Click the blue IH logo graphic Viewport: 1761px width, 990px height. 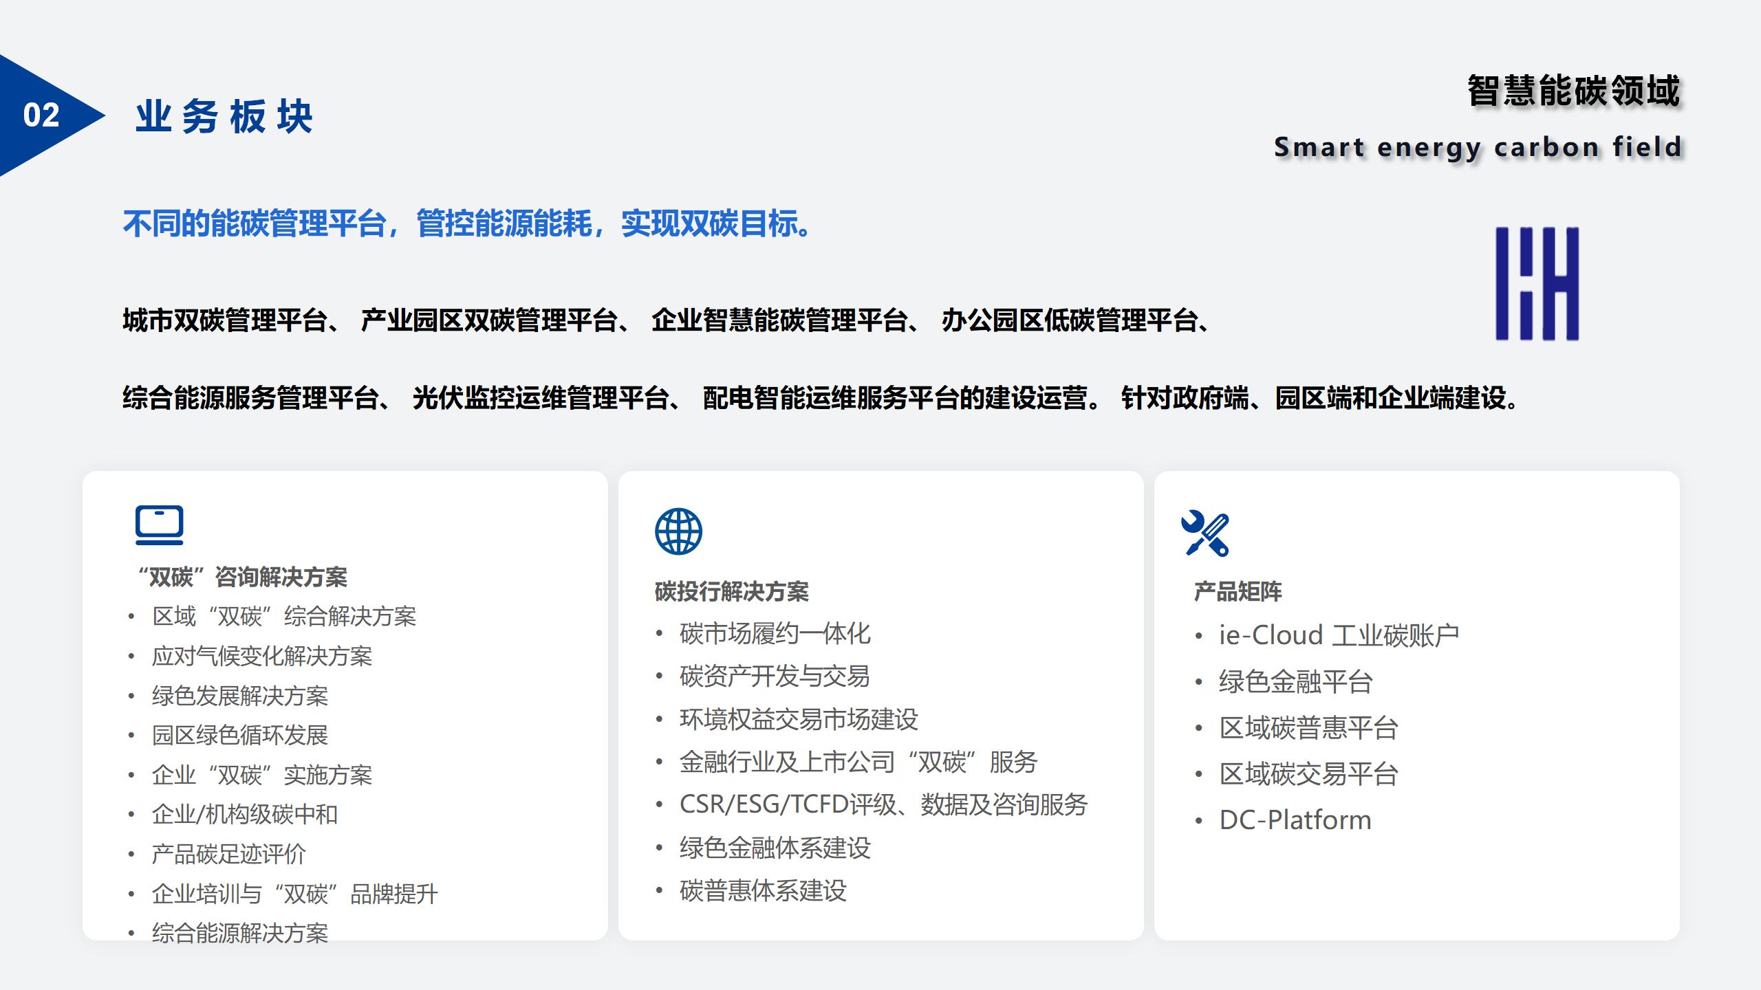click(x=1537, y=284)
